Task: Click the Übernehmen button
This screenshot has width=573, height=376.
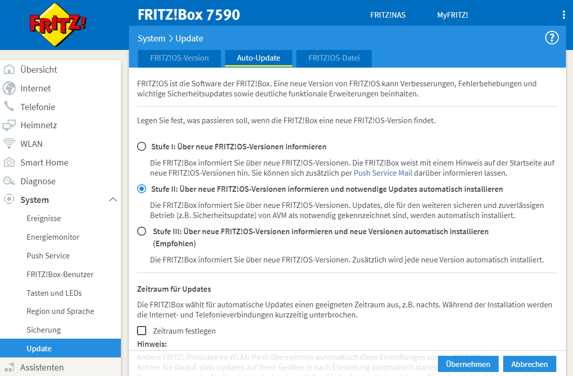Action: [x=468, y=364]
